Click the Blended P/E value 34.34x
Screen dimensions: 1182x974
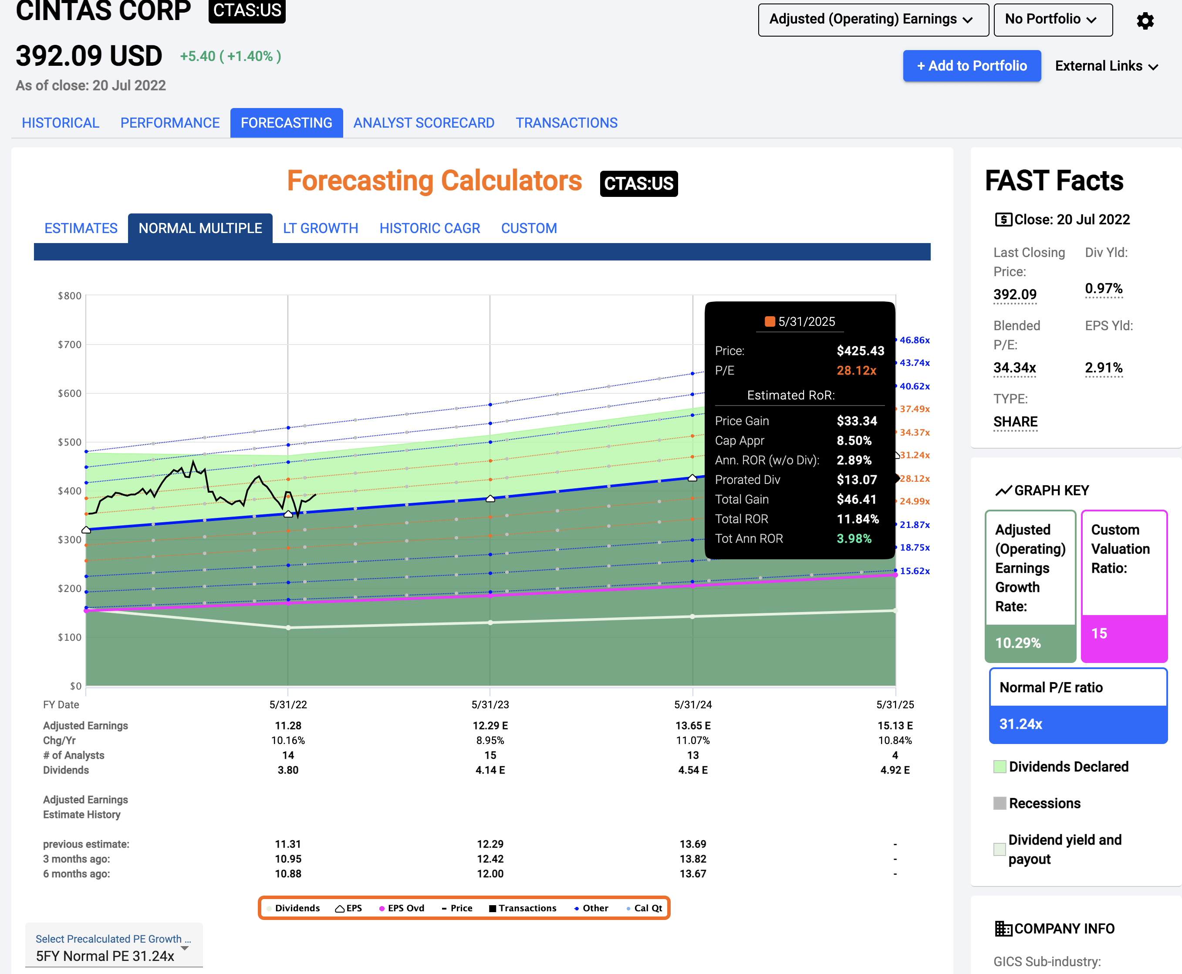tap(1015, 368)
